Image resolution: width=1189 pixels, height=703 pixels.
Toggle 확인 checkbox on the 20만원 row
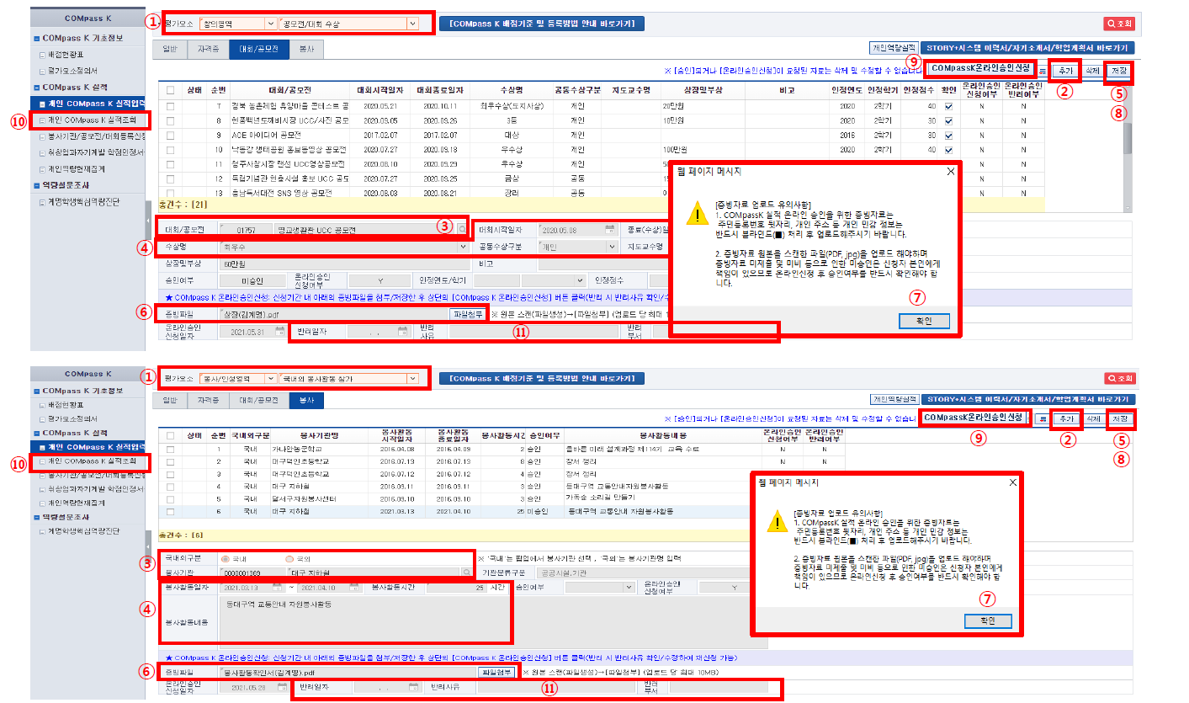(x=948, y=106)
